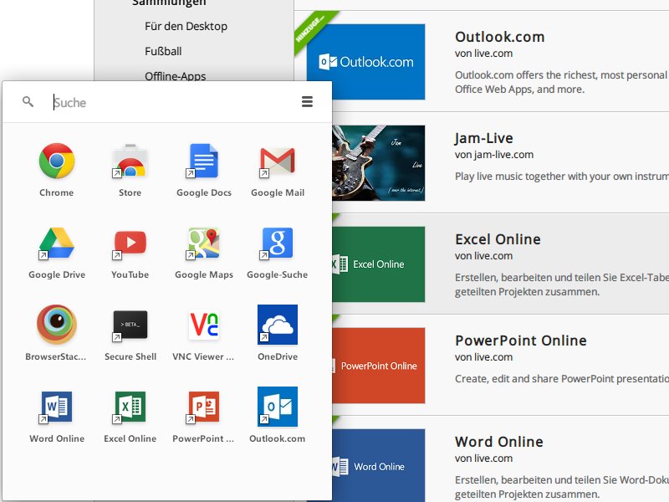Click the Jam-Live description text
669x502 pixels.
coord(561,177)
